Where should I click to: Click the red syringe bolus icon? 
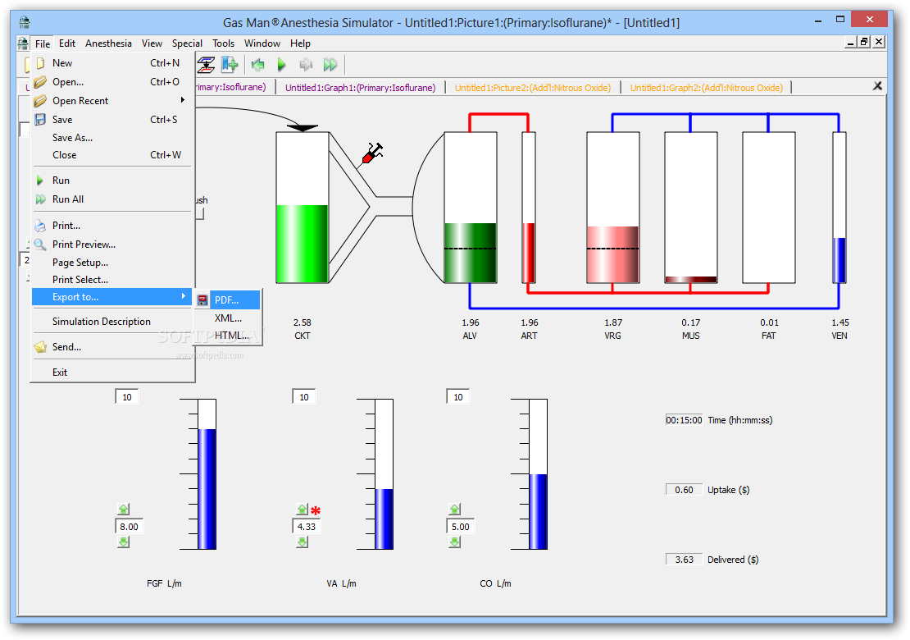[x=371, y=154]
